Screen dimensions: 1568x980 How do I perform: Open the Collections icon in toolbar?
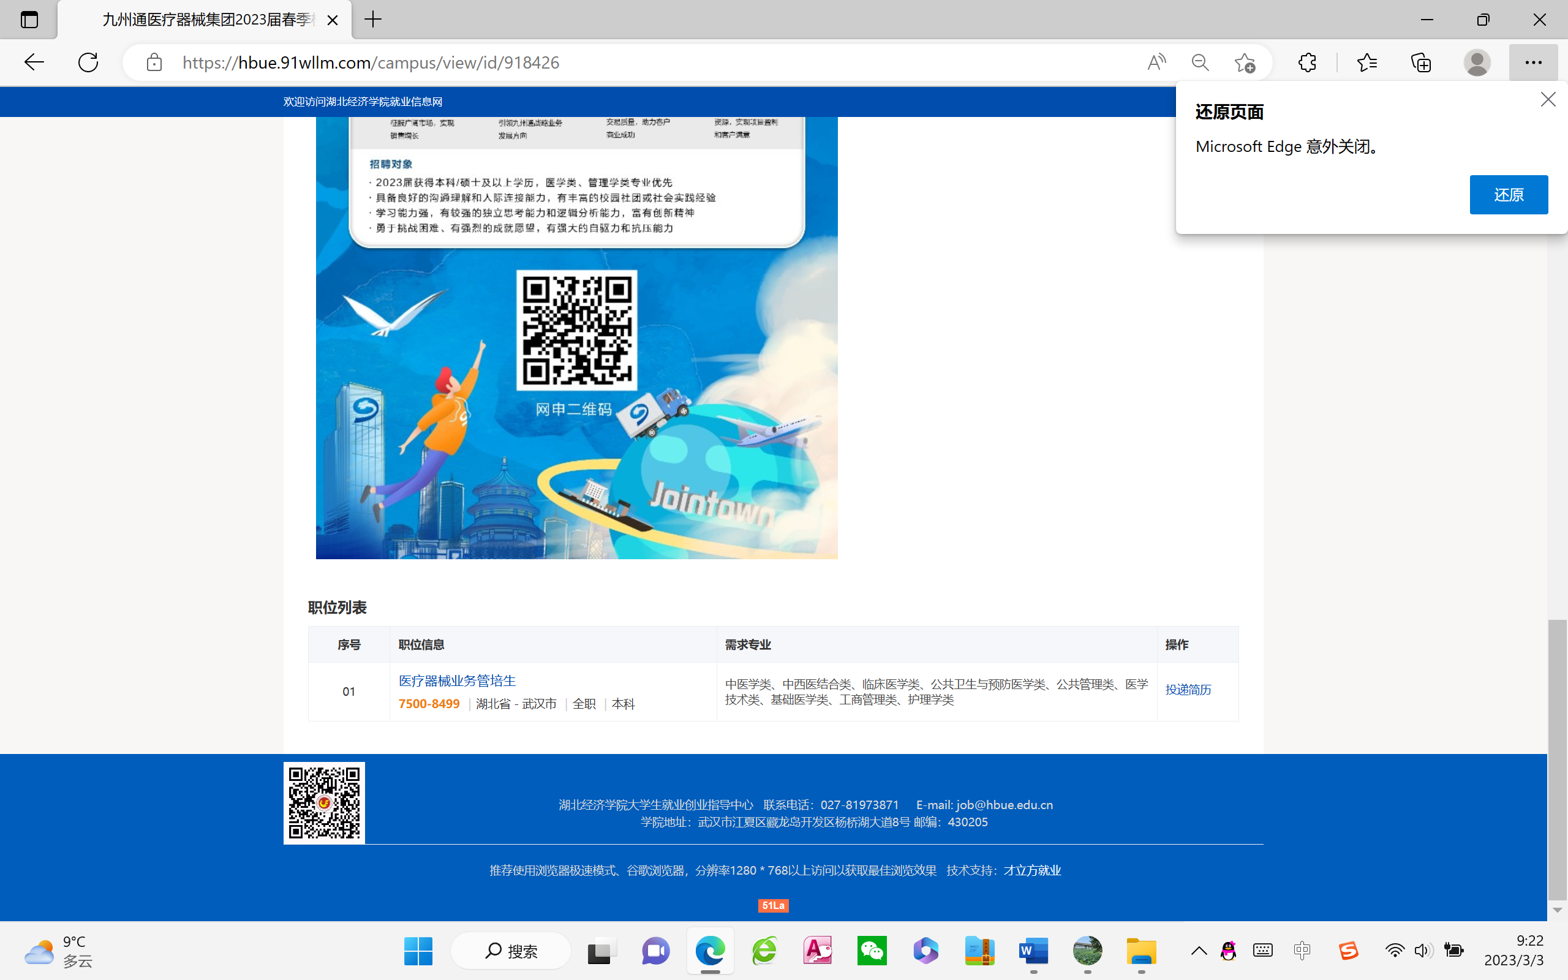[x=1420, y=62]
